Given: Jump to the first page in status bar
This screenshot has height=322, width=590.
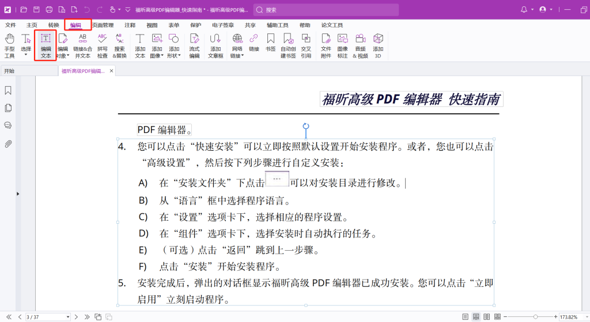Looking at the screenshot, I should coord(9,317).
